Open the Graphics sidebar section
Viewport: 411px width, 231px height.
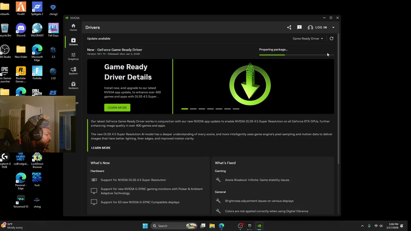(73, 56)
